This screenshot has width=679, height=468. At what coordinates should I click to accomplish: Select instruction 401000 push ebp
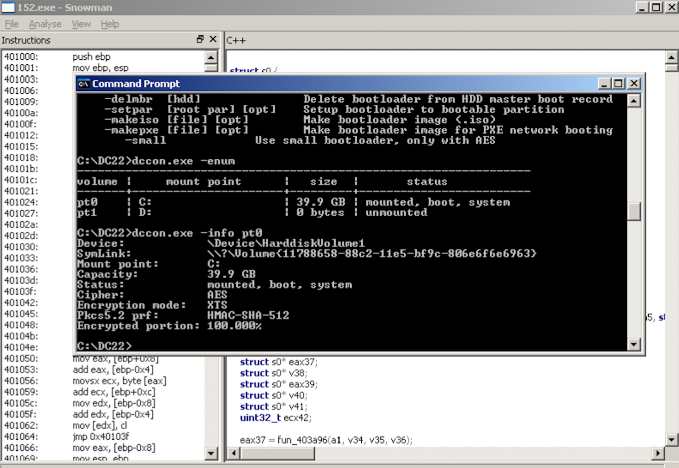tap(91, 57)
